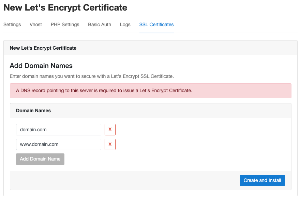Select the Basic Auth tab
The height and width of the screenshot is (200, 301).
(x=100, y=24)
